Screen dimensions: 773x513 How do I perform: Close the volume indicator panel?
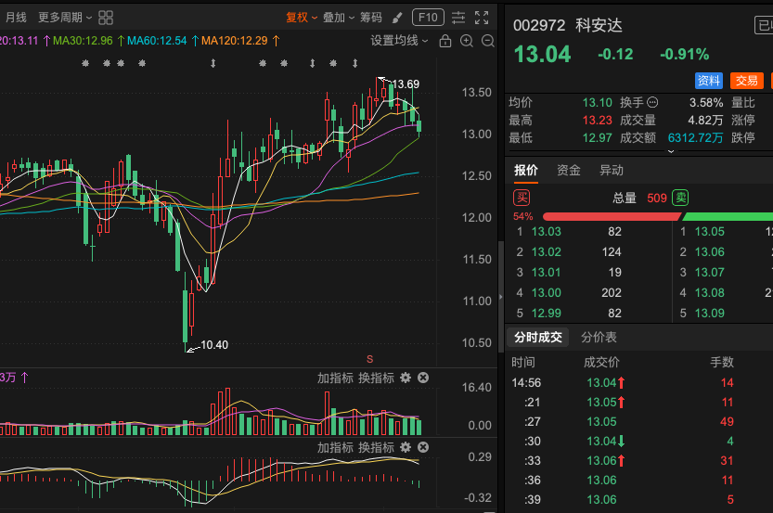tap(423, 378)
